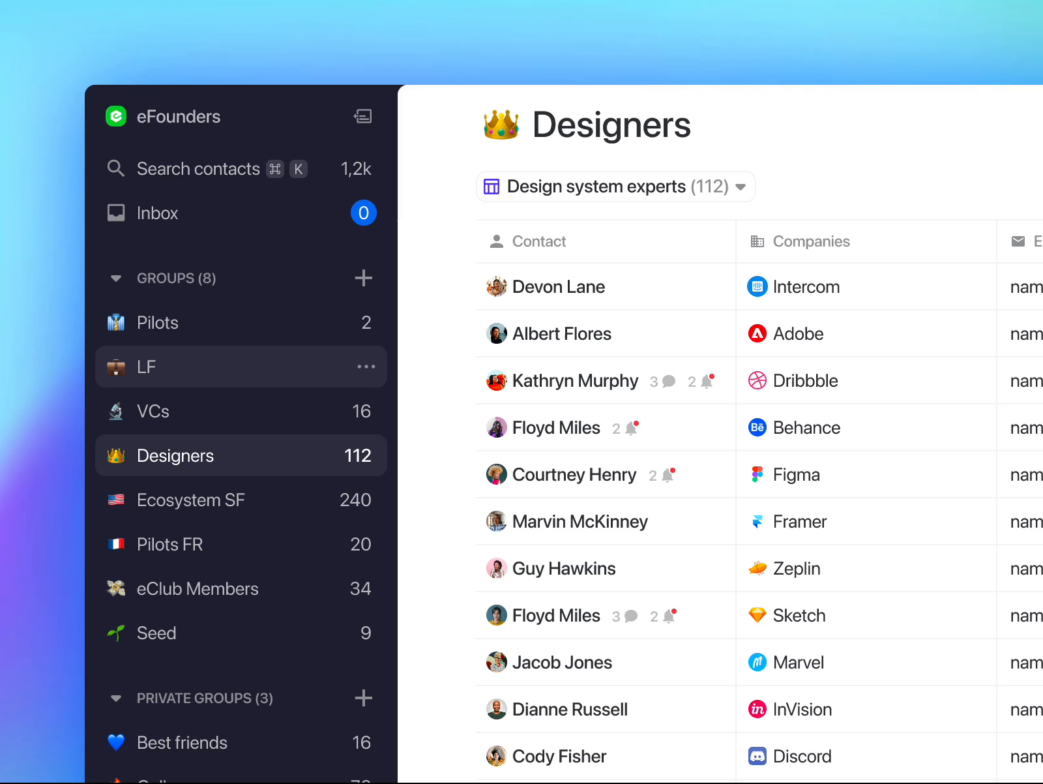The image size is (1043, 784).
Task: Add a new group with the plus icon
Action: [x=364, y=278]
